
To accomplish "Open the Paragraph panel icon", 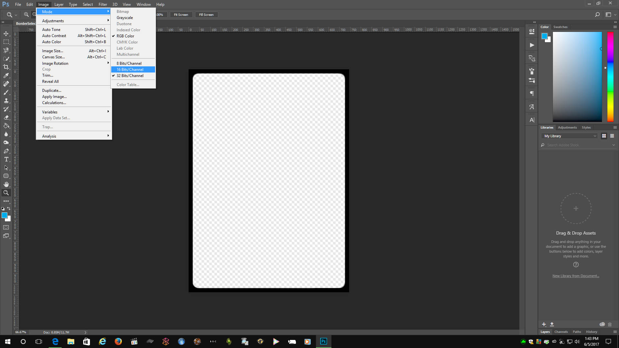I will tap(531, 93).
